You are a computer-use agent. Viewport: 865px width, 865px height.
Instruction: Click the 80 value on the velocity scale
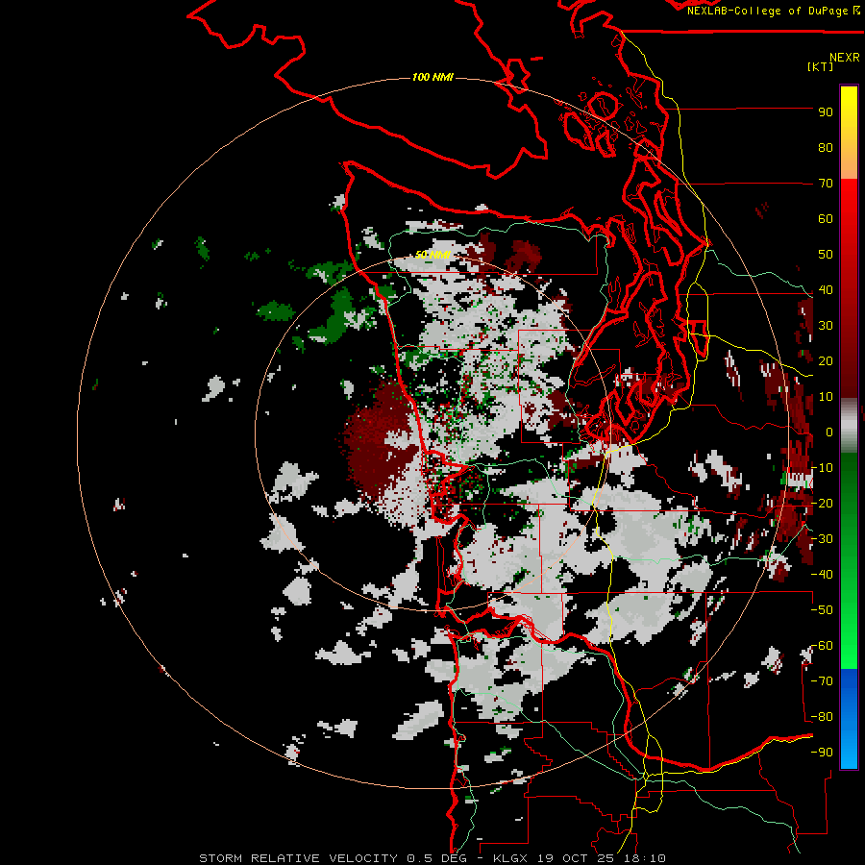[x=826, y=148]
